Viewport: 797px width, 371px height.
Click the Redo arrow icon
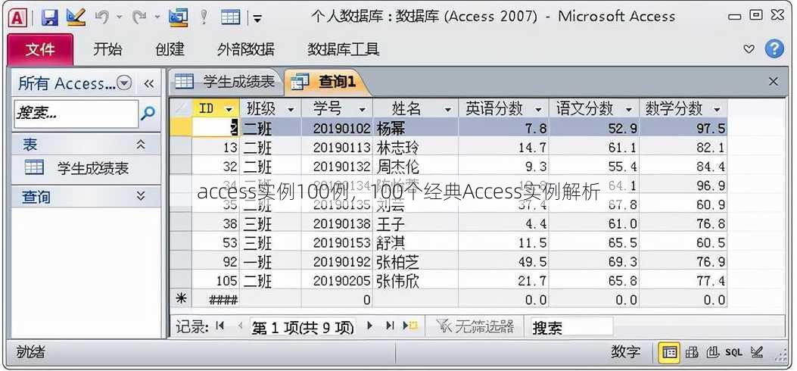coord(139,17)
